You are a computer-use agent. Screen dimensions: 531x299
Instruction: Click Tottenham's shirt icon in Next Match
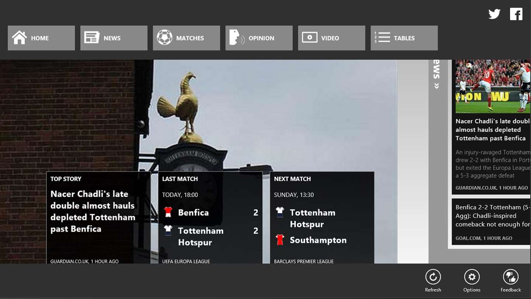click(280, 212)
